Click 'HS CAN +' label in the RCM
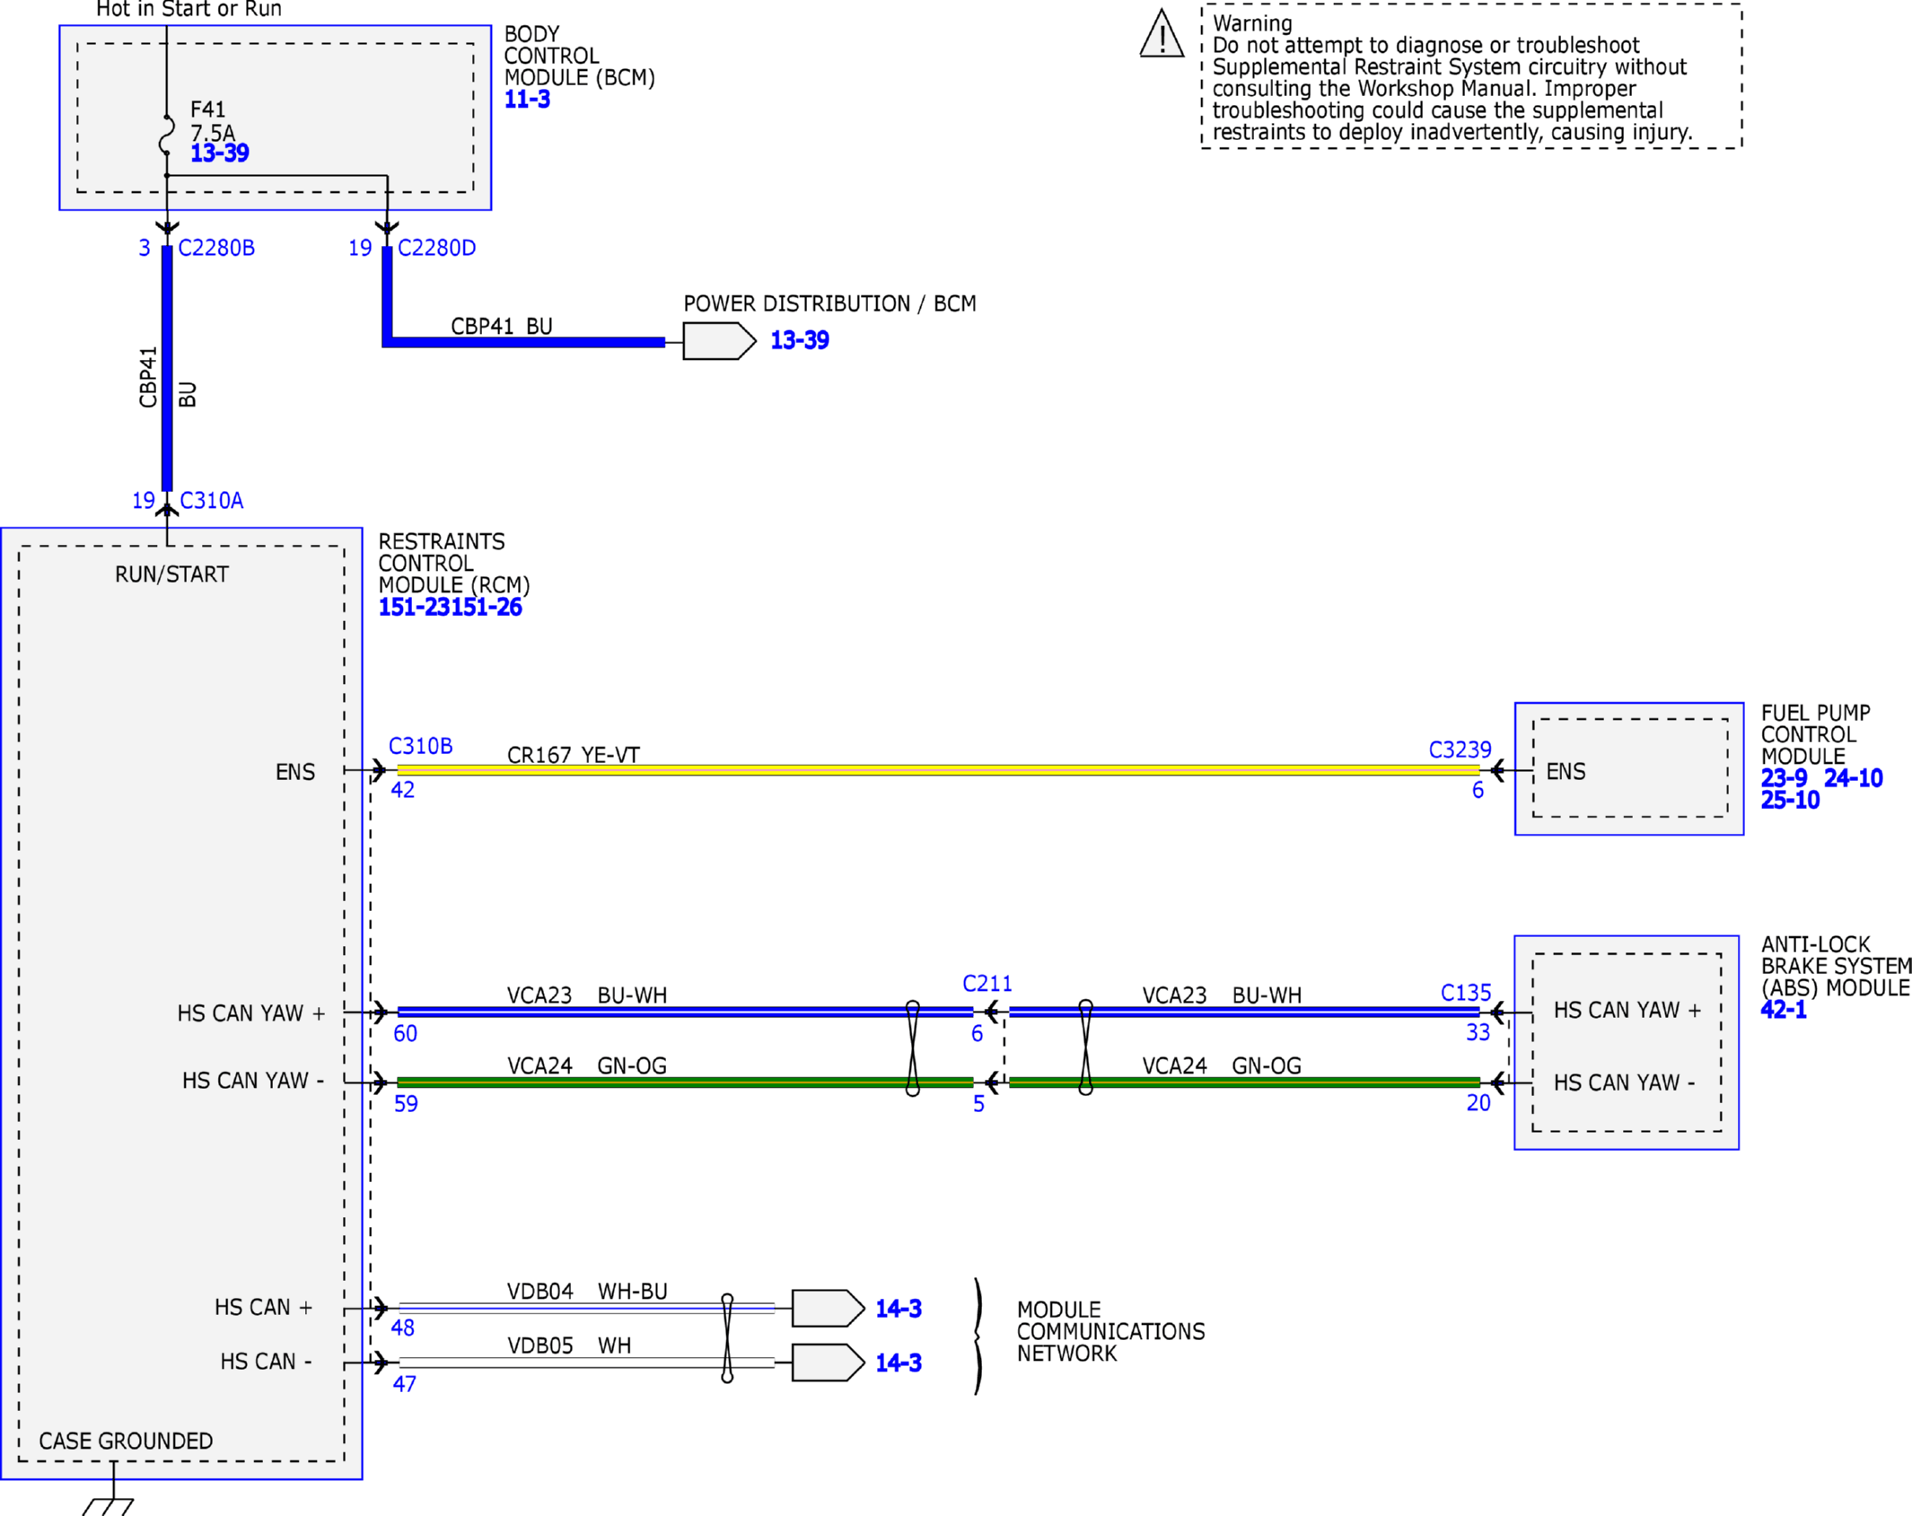Image resolution: width=1912 pixels, height=1516 pixels. point(264,1308)
